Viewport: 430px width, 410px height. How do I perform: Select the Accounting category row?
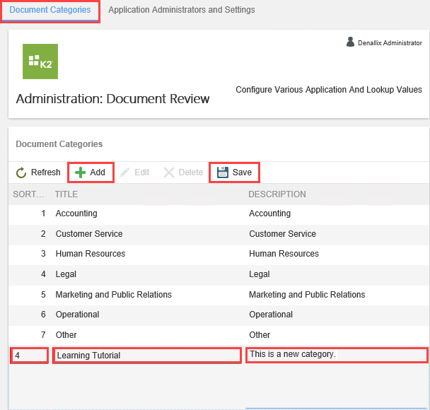click(x=76, y=213)
